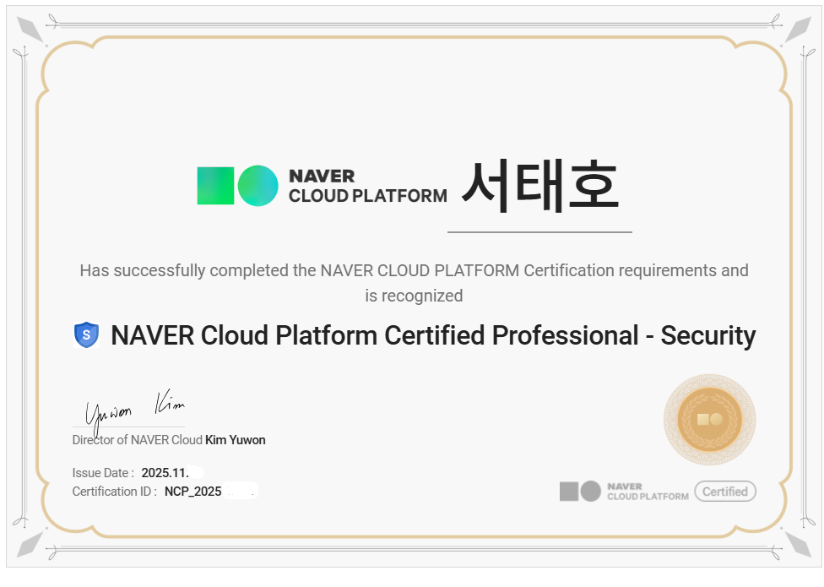824x587 pixels.
Task: Click the issue date value 2025.11.
Action: [165, 473]
